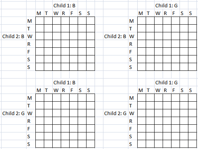198x149 pixels.
Task: Select the bottom-left 'Child 2: G' row label
Action: tap(13, 114)
